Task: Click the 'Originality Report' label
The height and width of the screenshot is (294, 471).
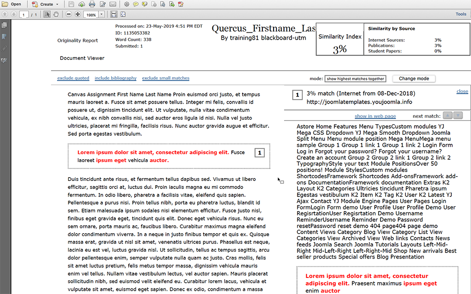Action: tap(78, 41)
